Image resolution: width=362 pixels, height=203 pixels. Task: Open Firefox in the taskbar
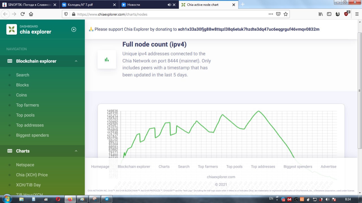pyautogui.click(x=70, y=199)
